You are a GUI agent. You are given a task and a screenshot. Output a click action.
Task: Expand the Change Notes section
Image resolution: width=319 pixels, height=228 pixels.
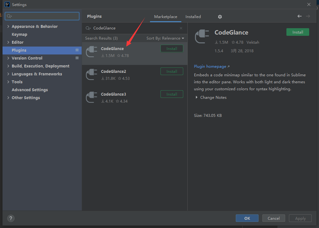pyautogui.click(x=197, y=97)
